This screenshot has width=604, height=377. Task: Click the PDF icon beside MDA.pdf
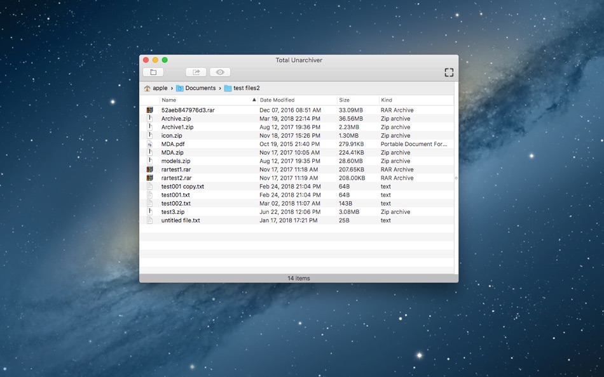click(x=150, y=144)
